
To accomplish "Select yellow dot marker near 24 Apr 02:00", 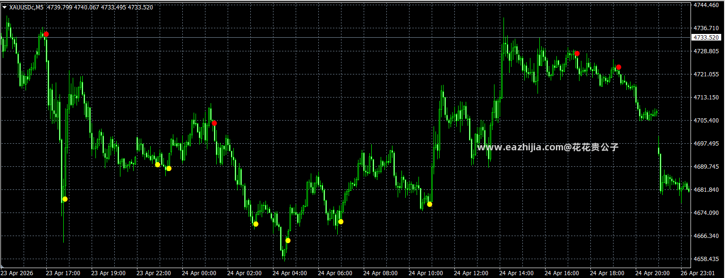I will [256, 224].
